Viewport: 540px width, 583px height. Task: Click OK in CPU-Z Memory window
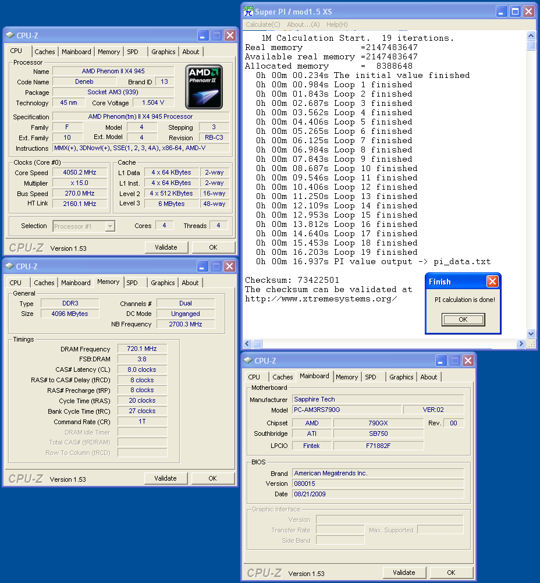212,478
